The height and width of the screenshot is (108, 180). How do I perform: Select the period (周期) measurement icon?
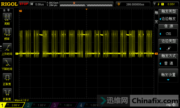click(7, 17)
